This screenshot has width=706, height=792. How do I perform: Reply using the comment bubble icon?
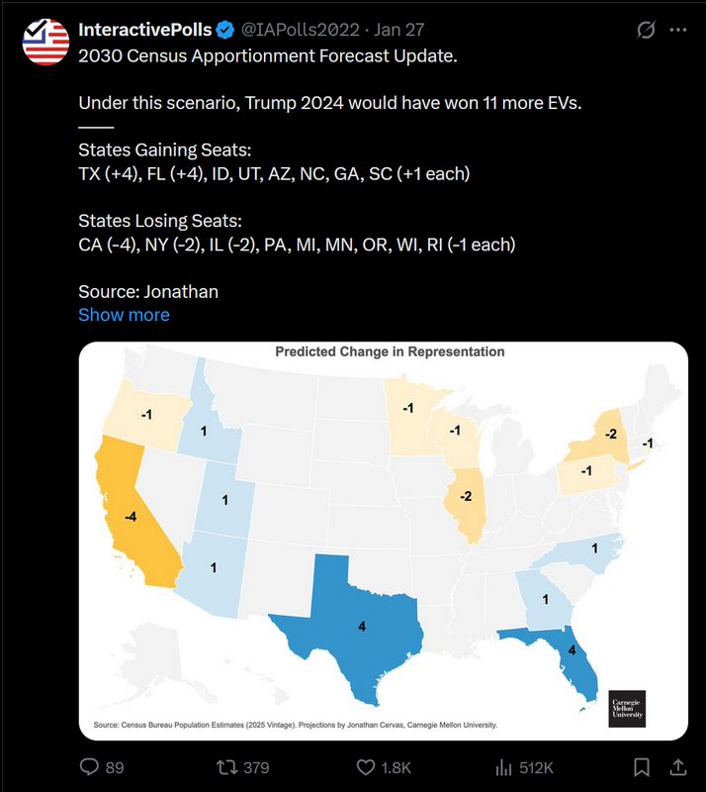(88, 767)
